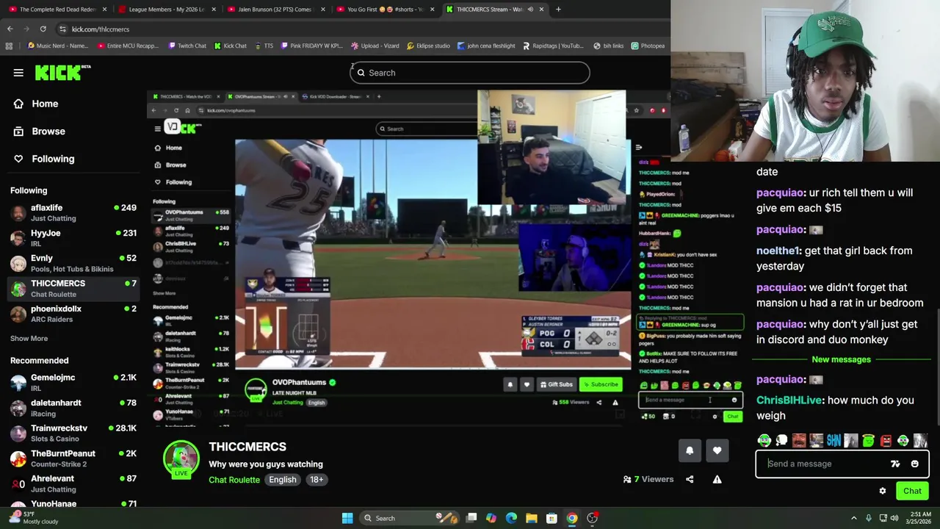Go back in browser history
Screen dimensions: 940x529
pyautogui.click(x=10, y=29)
